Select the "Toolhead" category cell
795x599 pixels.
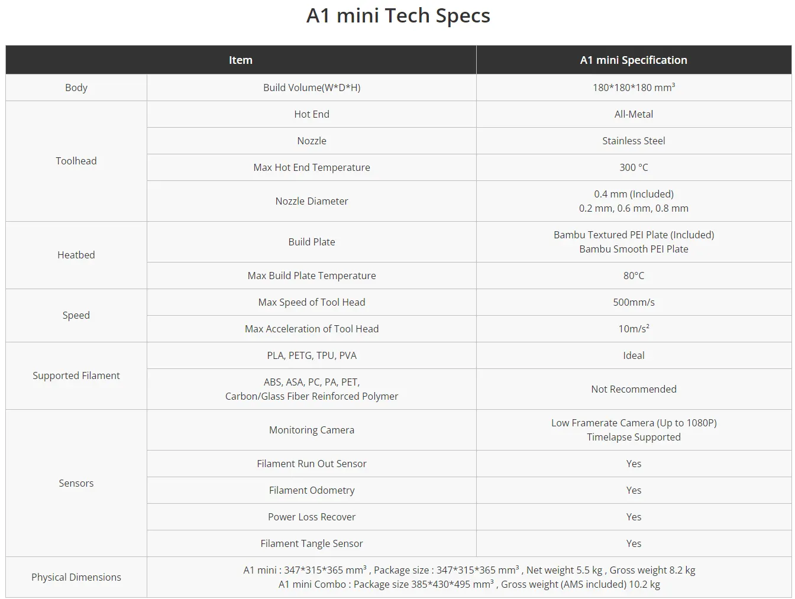click(x=76, y=161)
